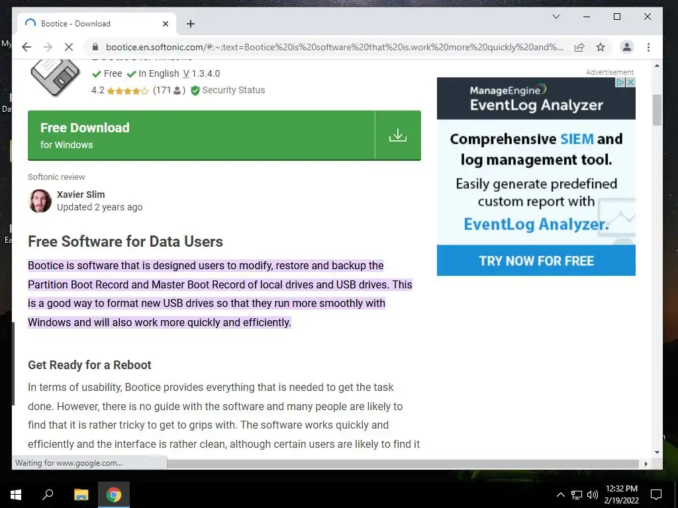Click the 'Get Ready for a Reboot' heading

point(89,365)
